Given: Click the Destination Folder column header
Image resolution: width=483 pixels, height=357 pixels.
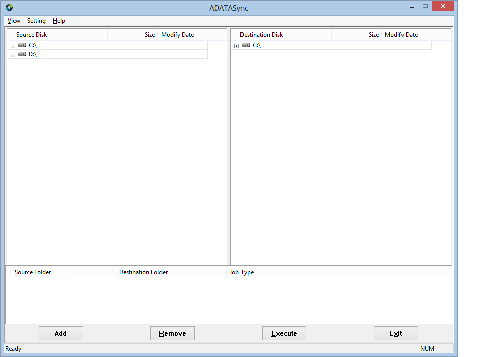Looking at the screenshot, I should point(171,272).
